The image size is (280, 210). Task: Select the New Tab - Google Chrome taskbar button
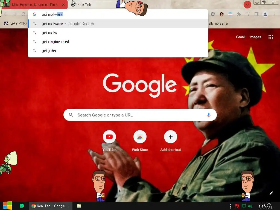pyautogui.click(x=51, y=206)
